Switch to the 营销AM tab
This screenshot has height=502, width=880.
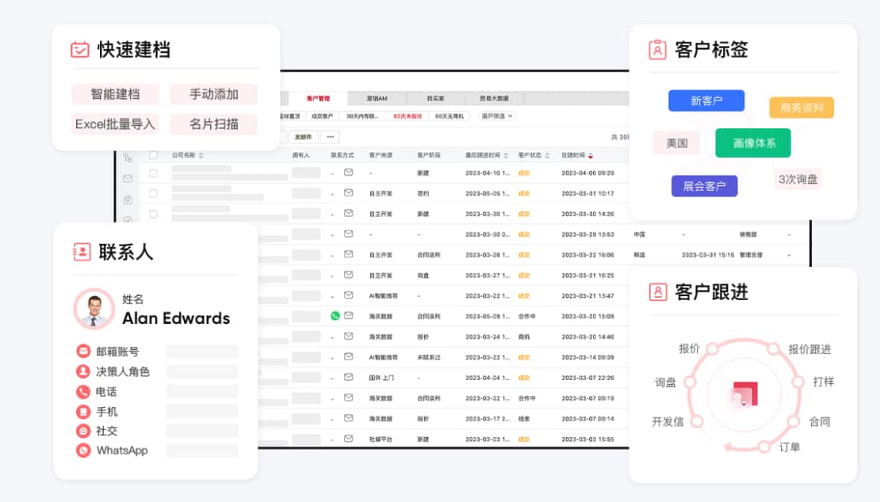click(x=377, y=97)
